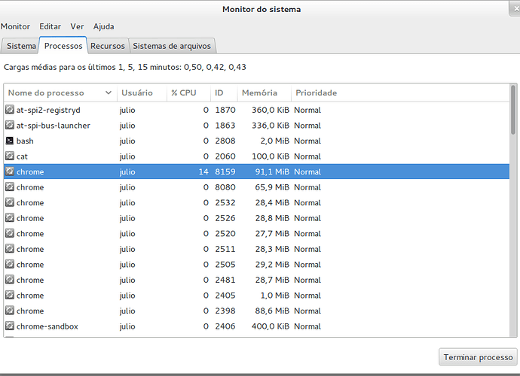Click icon of chrome process 2405
Image resolution: width=520 pixels, height=376 pixels.
coord(10,295)
